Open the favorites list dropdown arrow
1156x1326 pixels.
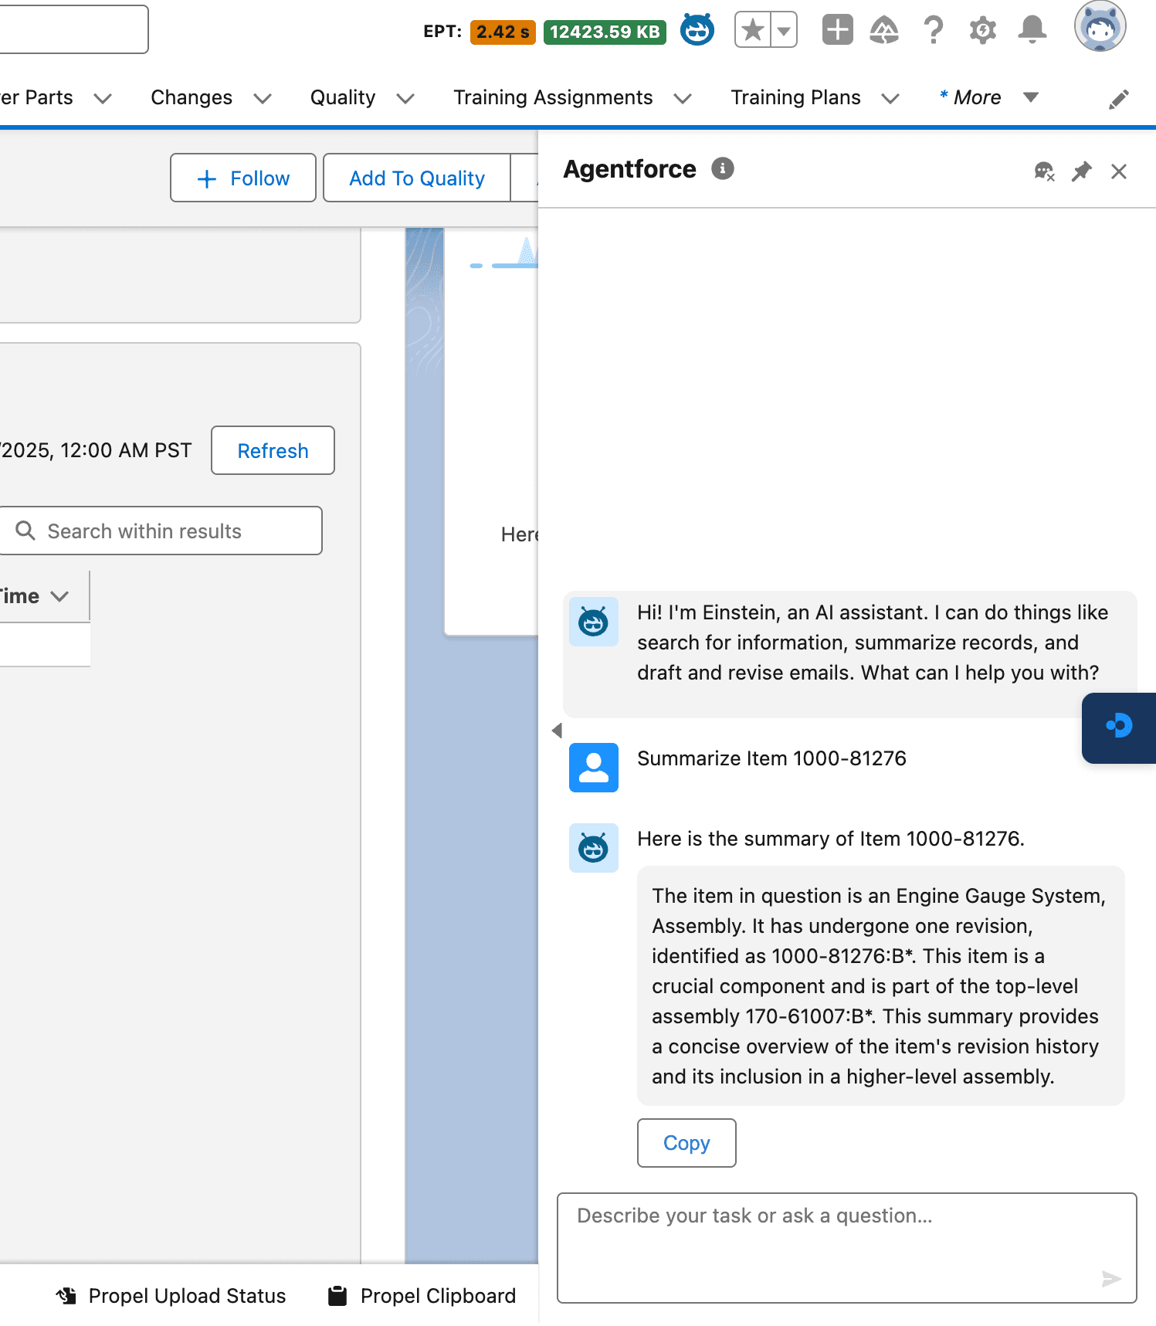point(784,31)
